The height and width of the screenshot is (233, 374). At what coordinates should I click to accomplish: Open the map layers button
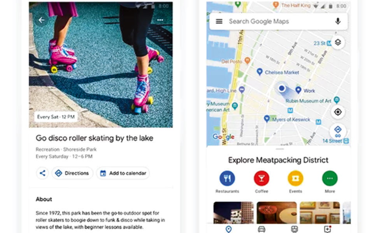(338, 43)
